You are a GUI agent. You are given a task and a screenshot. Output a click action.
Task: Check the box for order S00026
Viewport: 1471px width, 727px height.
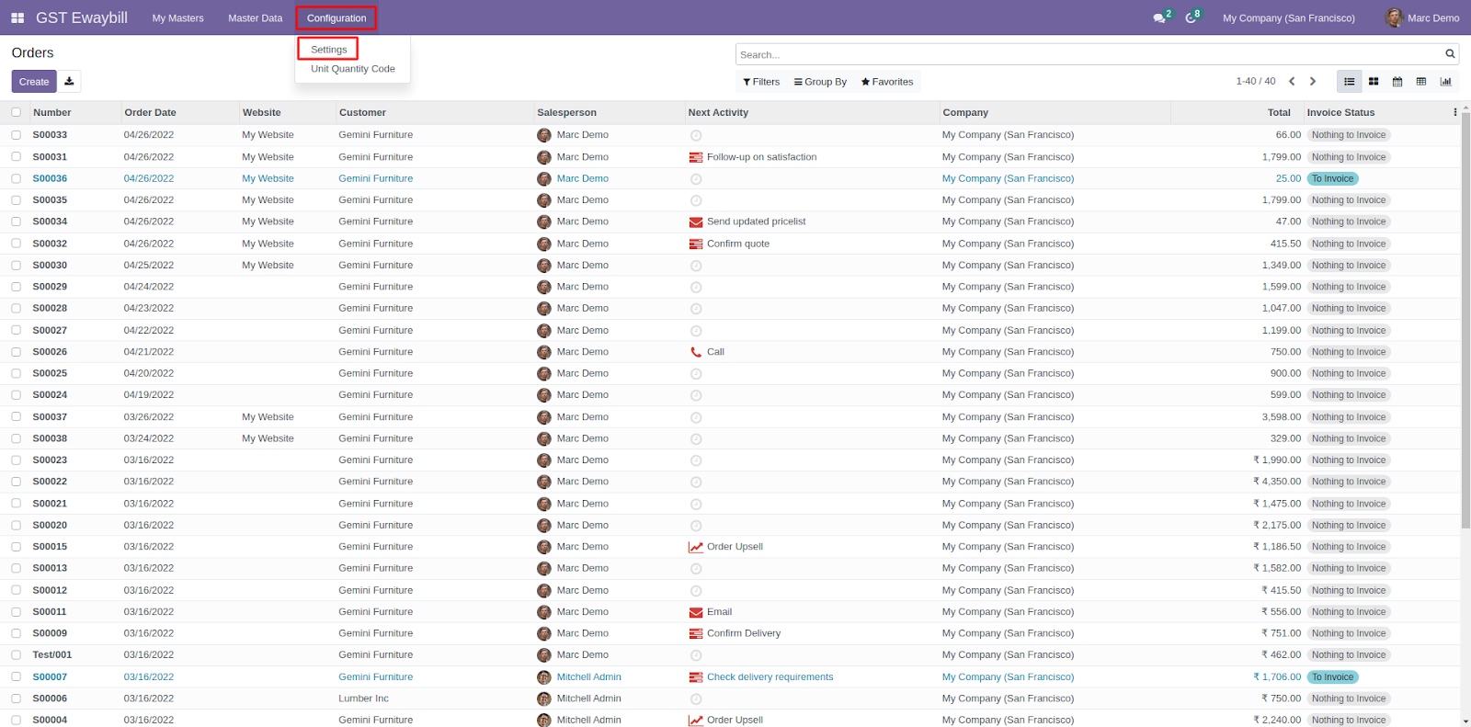point(17,351)
